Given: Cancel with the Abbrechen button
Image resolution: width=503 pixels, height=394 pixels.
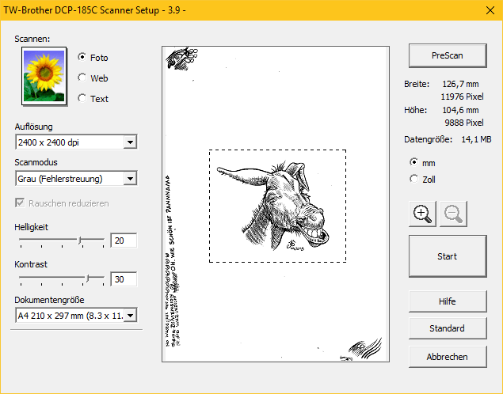Looking at the screenshot, I should click(447, 356).
